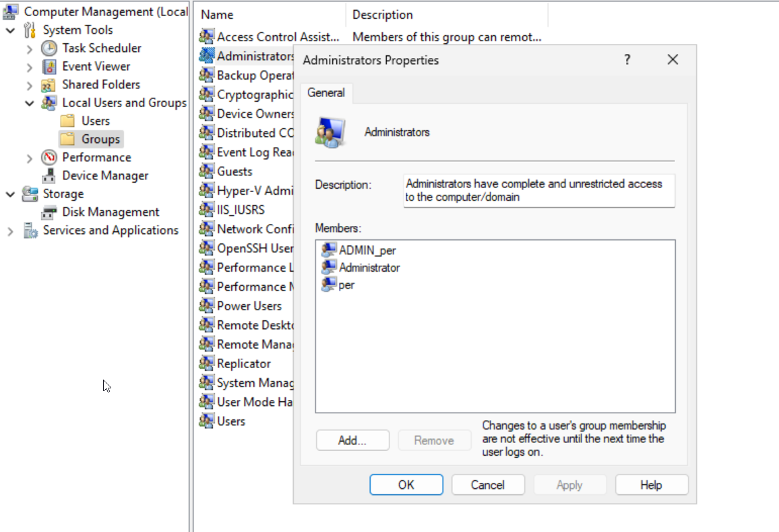This screenshot has width=779, height=532.
Task: Select the Performance gauge icon
Action: point(49,158)
